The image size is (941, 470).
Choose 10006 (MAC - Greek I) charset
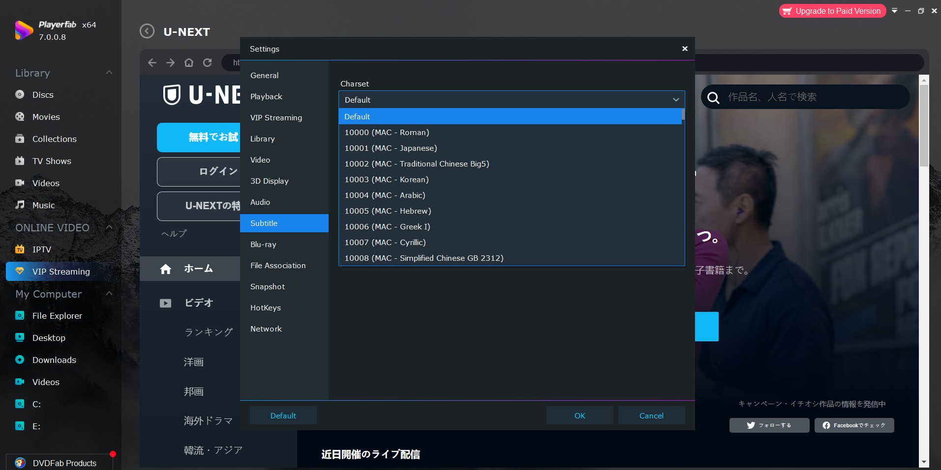click(x=510, y=226)
